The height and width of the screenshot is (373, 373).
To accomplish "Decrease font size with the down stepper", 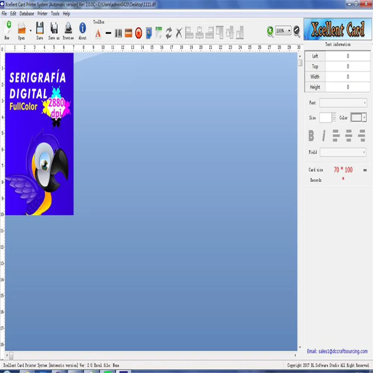I will point(334,120).
